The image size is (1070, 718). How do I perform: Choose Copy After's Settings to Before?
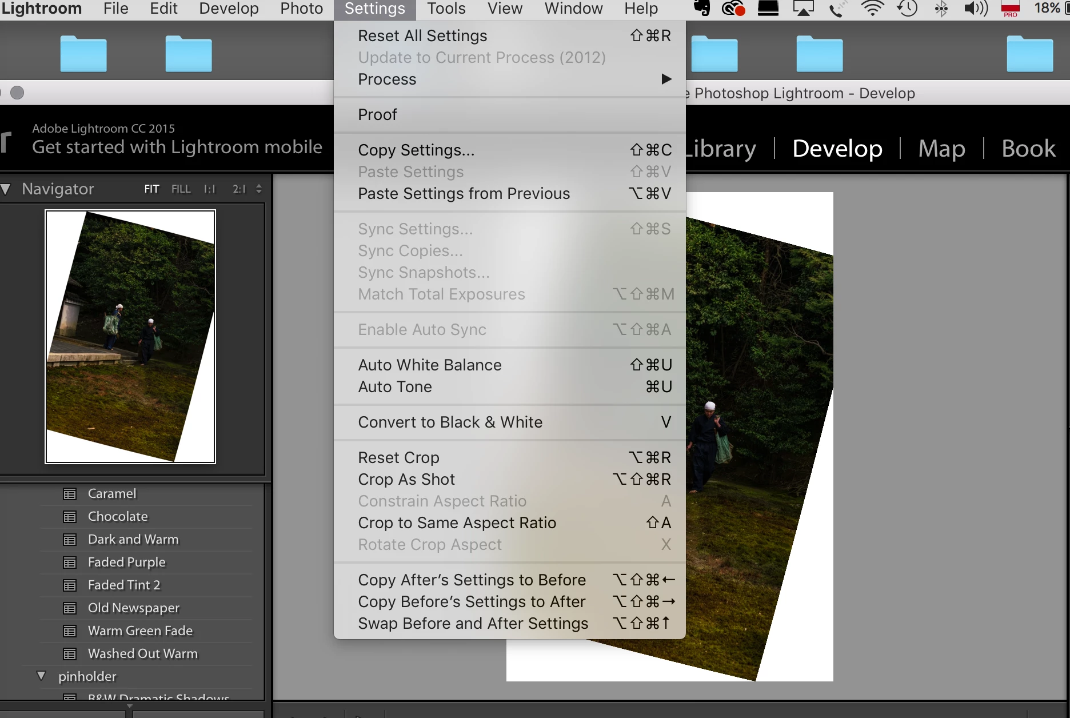(510, 580)
